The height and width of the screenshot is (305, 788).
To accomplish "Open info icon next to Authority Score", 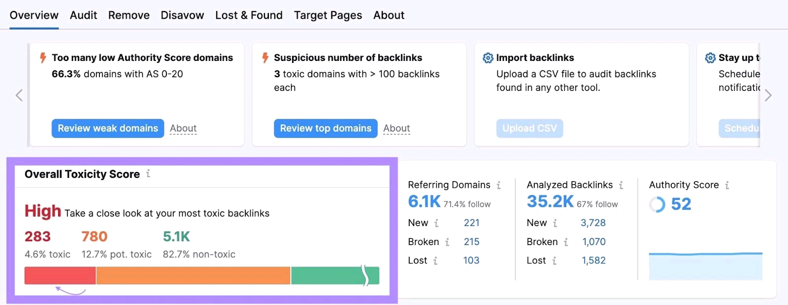I will 727,185.
